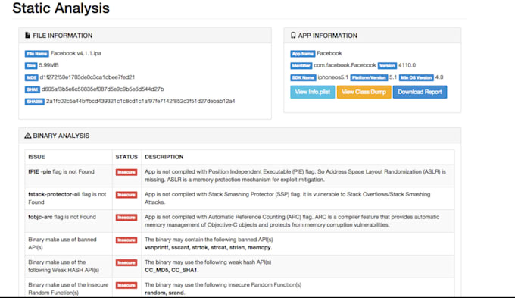This screenshot has width=515, height=298.
Task: Click the Static Analysis page heading
Action: [61, 8]
